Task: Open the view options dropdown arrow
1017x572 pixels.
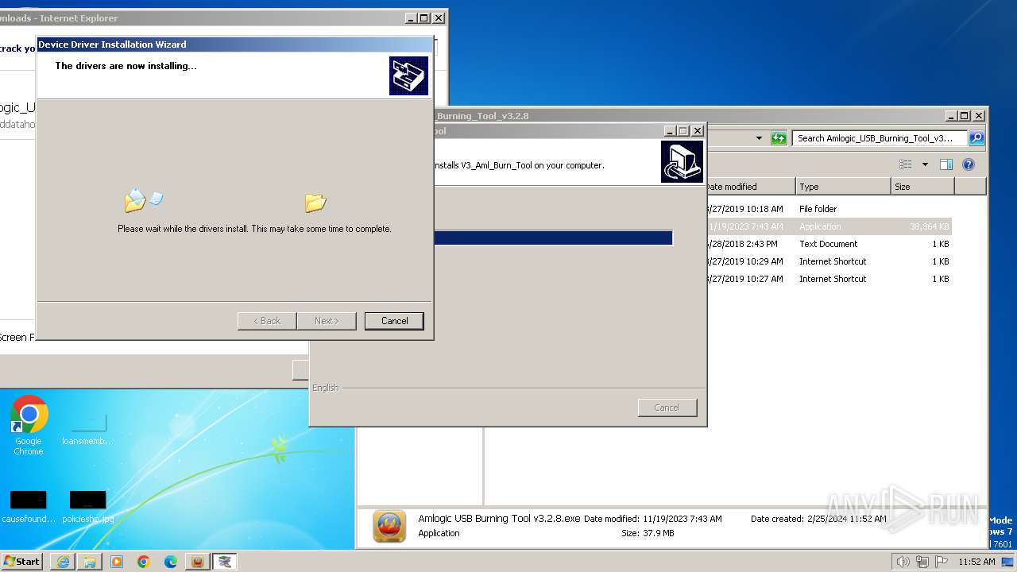Action: (x=925, y=164)
